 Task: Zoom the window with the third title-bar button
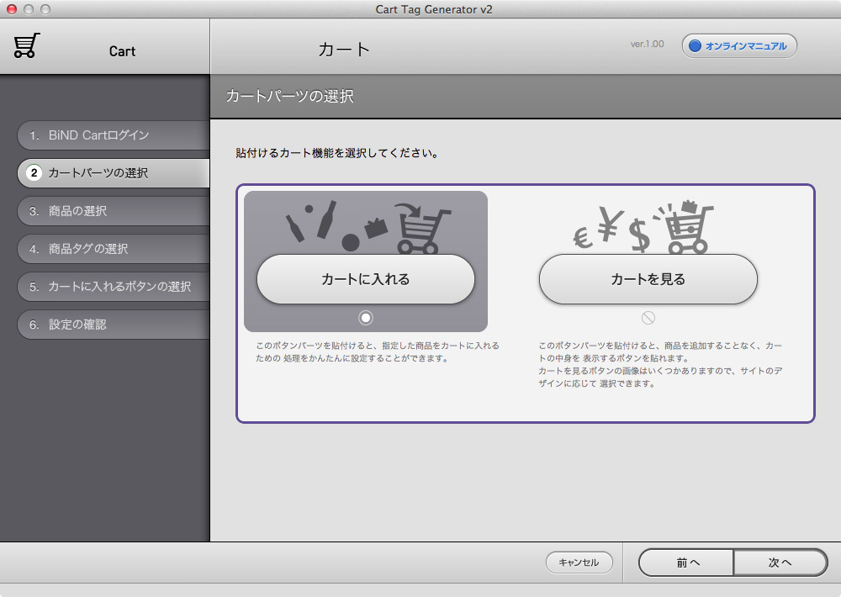(45, 9)
